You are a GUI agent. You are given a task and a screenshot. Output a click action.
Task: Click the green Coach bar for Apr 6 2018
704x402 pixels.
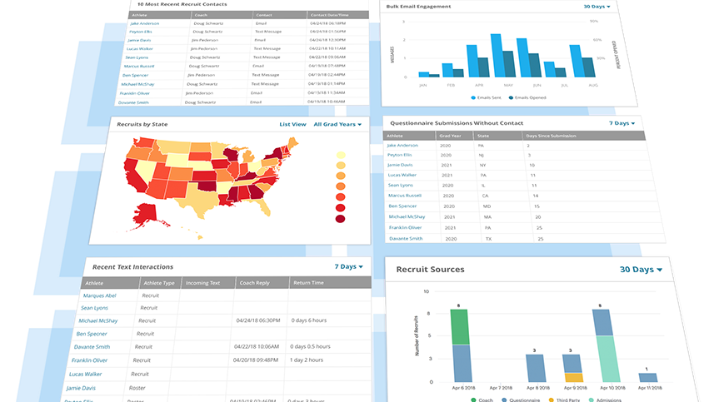click(x=460, y=328)
